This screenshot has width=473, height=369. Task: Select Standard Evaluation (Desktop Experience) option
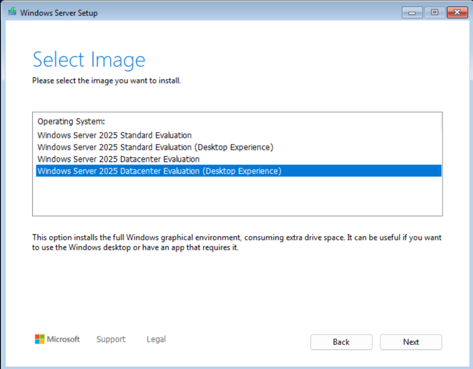tap(239, 147)
